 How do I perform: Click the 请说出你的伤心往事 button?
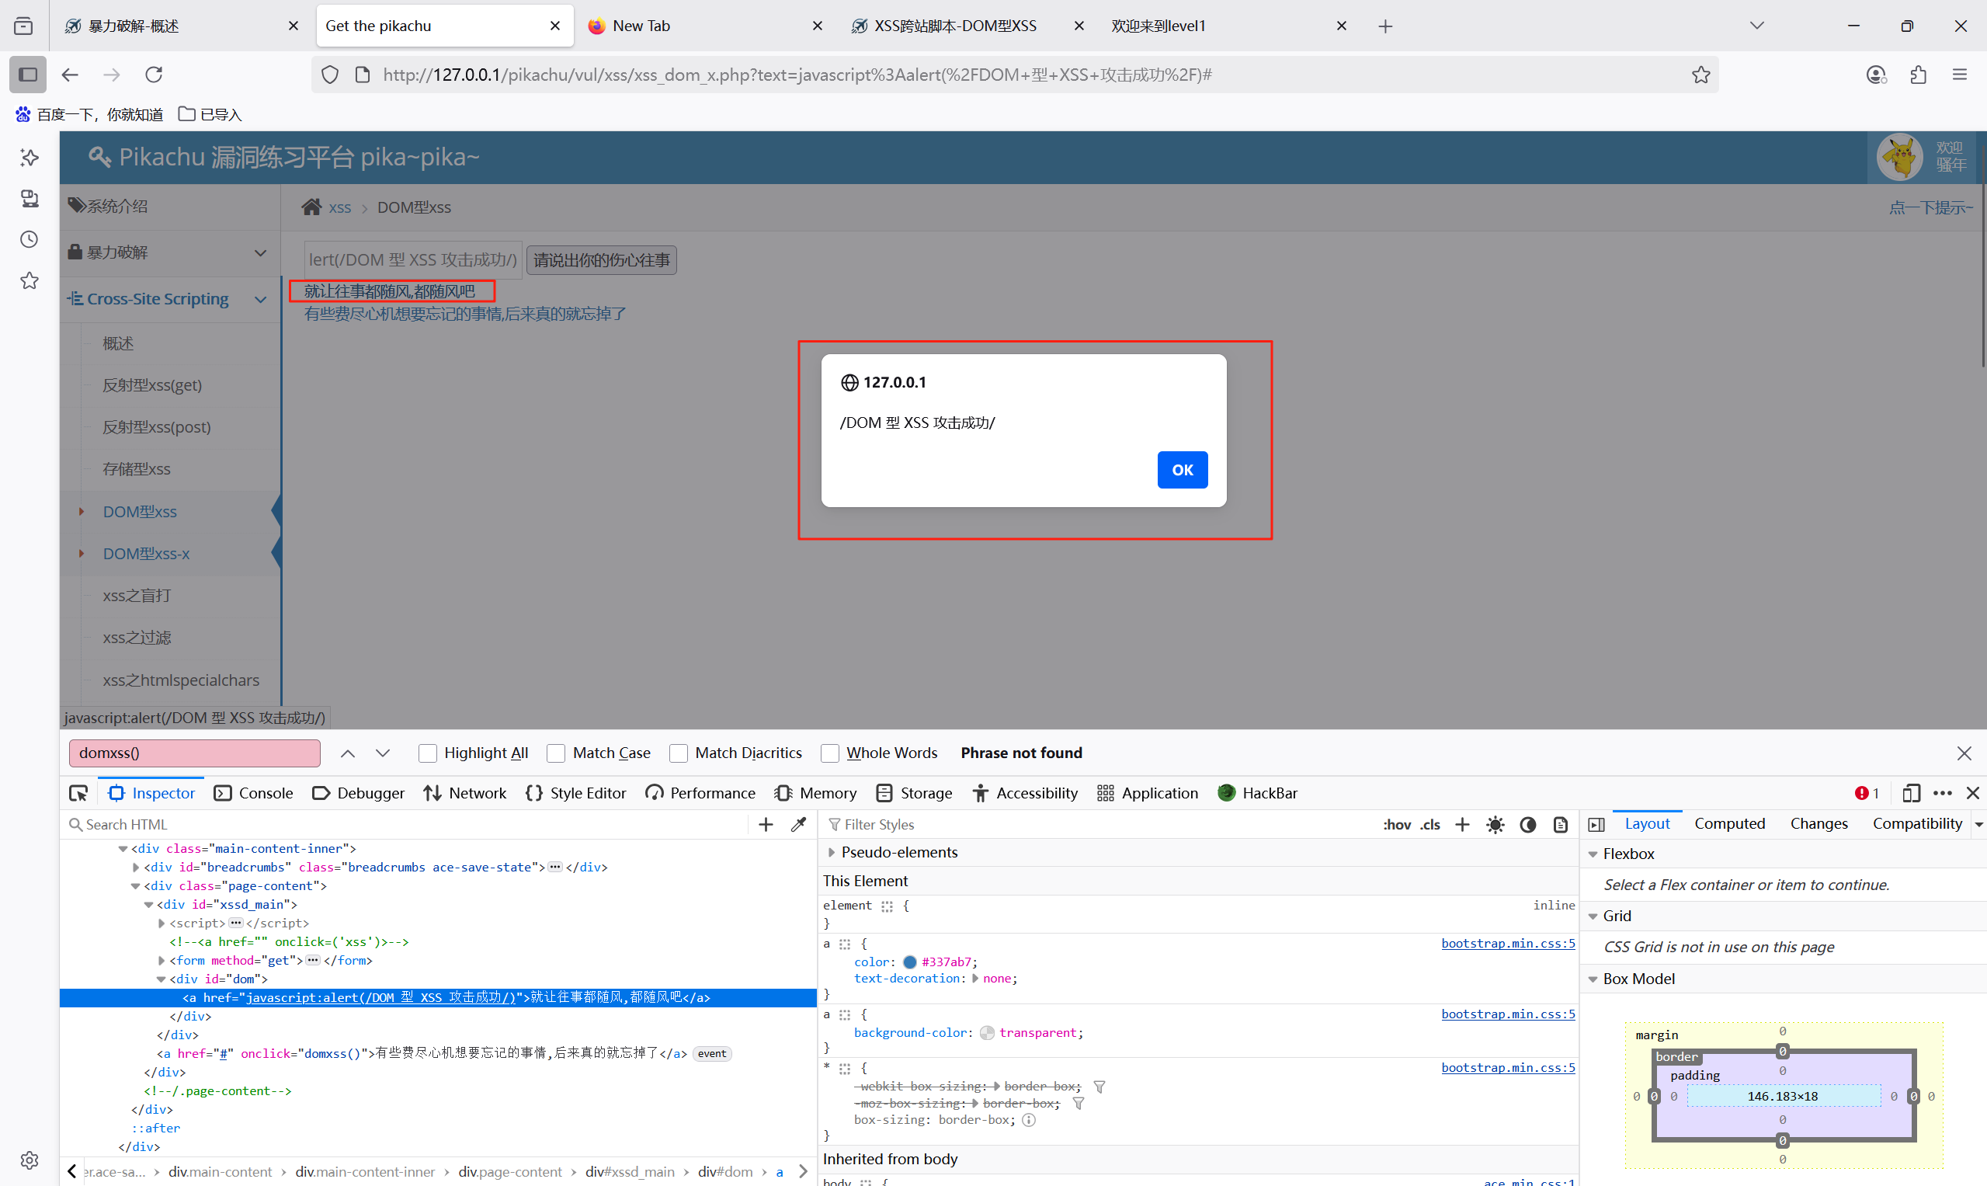pyautogui.click(x=602, y=259)
